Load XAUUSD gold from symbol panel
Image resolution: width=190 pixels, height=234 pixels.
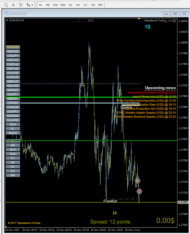point(13,120)
